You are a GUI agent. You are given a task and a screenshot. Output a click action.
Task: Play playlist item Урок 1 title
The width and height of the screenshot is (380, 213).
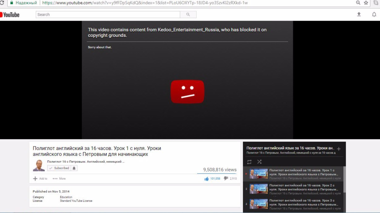pyautogui.click(x=303, y=172)
